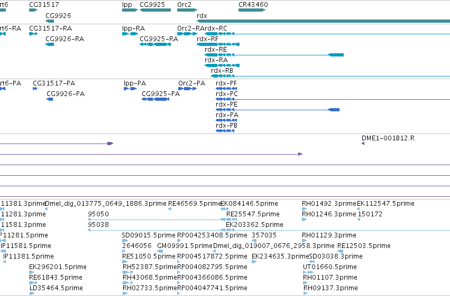This screenshot has width=450, height=296.
Task: Select the CG9926 gene arrow glyph
Action: (x=50, y=21)
